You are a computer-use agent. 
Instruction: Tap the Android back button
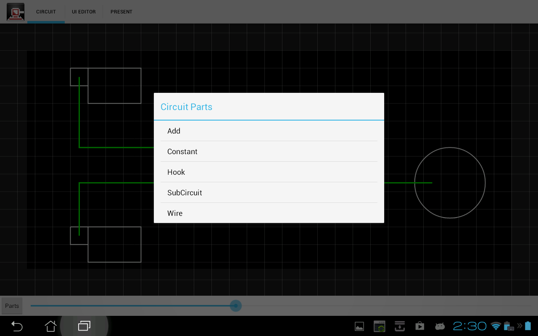[x=17, y=326]
